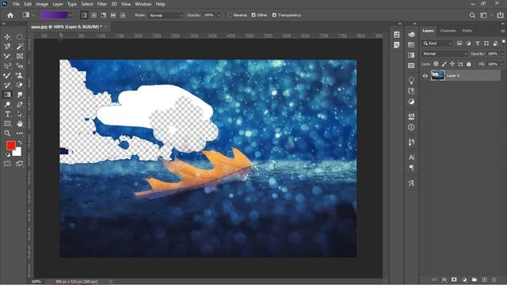This screenshot has height=285, width=507.
Task: Choose Linear Gradient style
Action: click(x=84, y=15)
